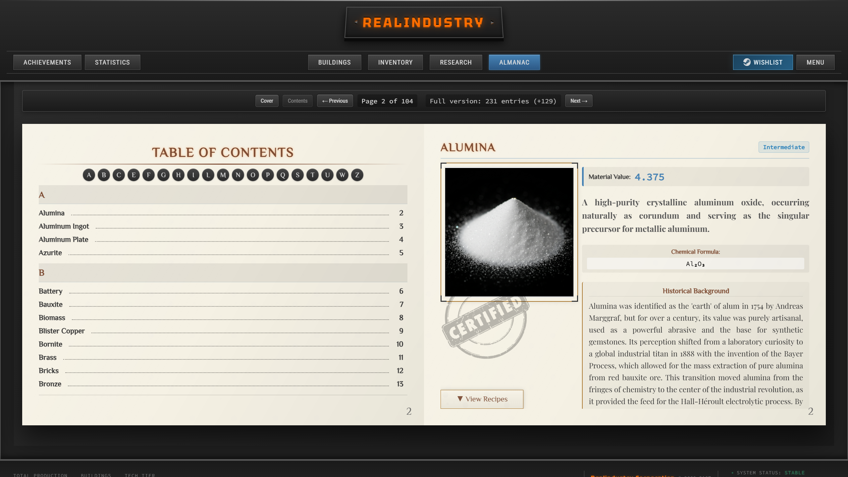Select the letter S index icon

(297, 175)
